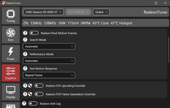This screenshot has width=170, height=108.
Task: Enable Radeon Fluid Motion Frames toggle
Action: pyautogui.click(x=34, y=33)
